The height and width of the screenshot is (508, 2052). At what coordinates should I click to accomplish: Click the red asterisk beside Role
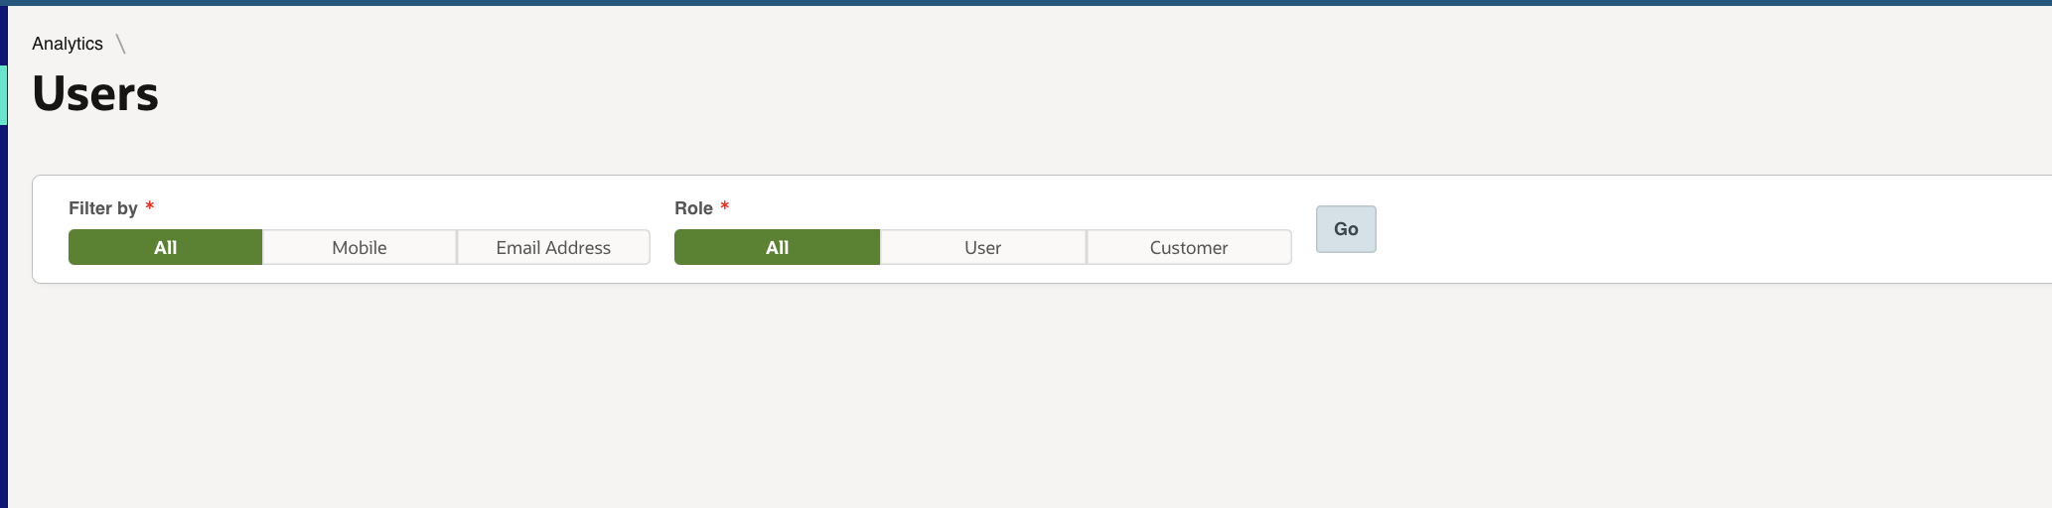[725, 206]
